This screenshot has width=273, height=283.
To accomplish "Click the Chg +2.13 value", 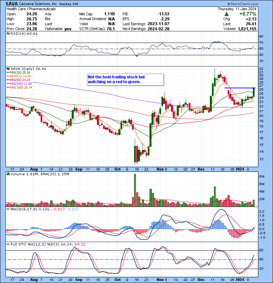I will (x=251, y=19).
